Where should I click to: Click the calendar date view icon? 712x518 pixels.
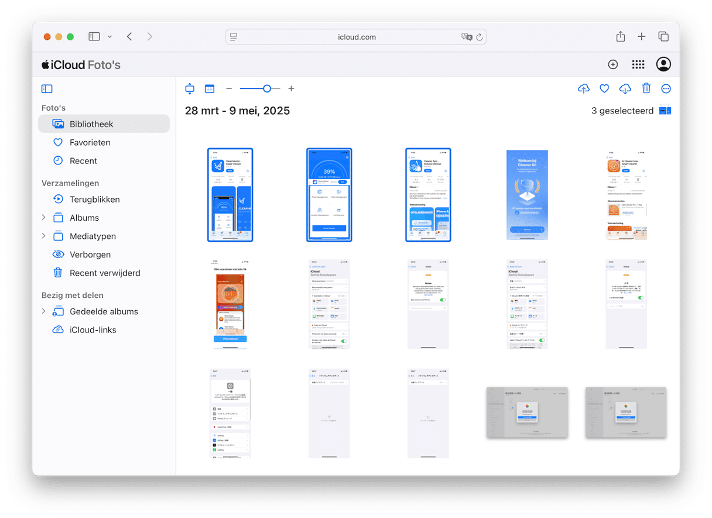pos(210,89)
